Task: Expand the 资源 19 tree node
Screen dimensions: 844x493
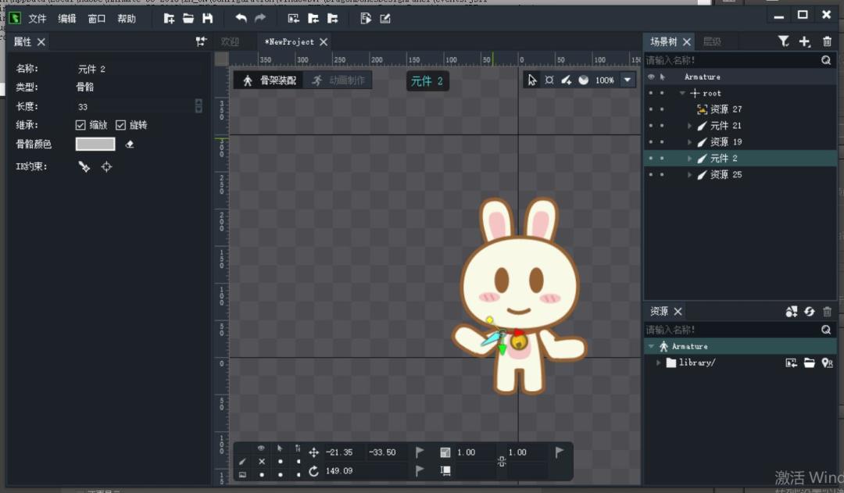Action: click(689, 142)
